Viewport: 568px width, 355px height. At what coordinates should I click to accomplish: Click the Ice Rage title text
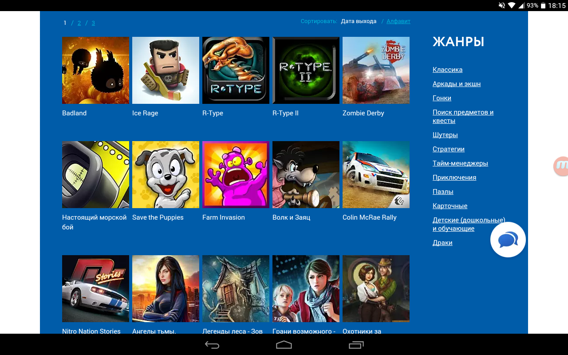point(145,113)
